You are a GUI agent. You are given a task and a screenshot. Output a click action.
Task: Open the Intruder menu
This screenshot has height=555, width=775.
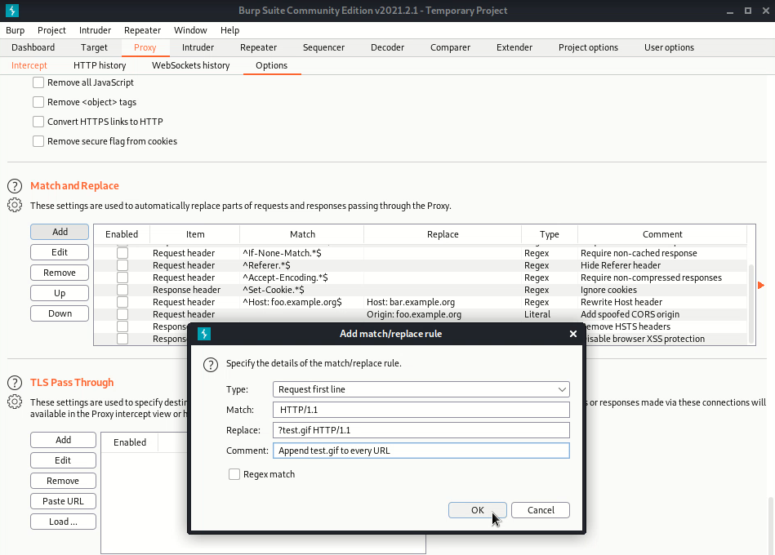point(95,30)
